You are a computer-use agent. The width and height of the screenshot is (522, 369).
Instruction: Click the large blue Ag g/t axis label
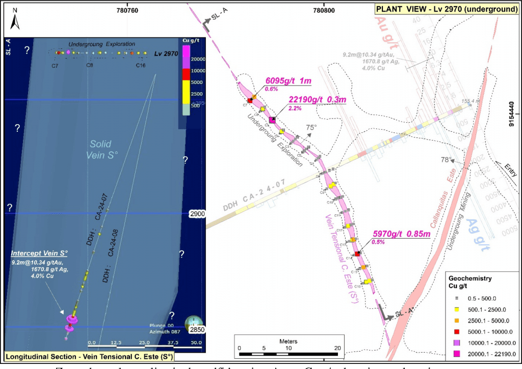pyautogui.click(x=478, y=235)
